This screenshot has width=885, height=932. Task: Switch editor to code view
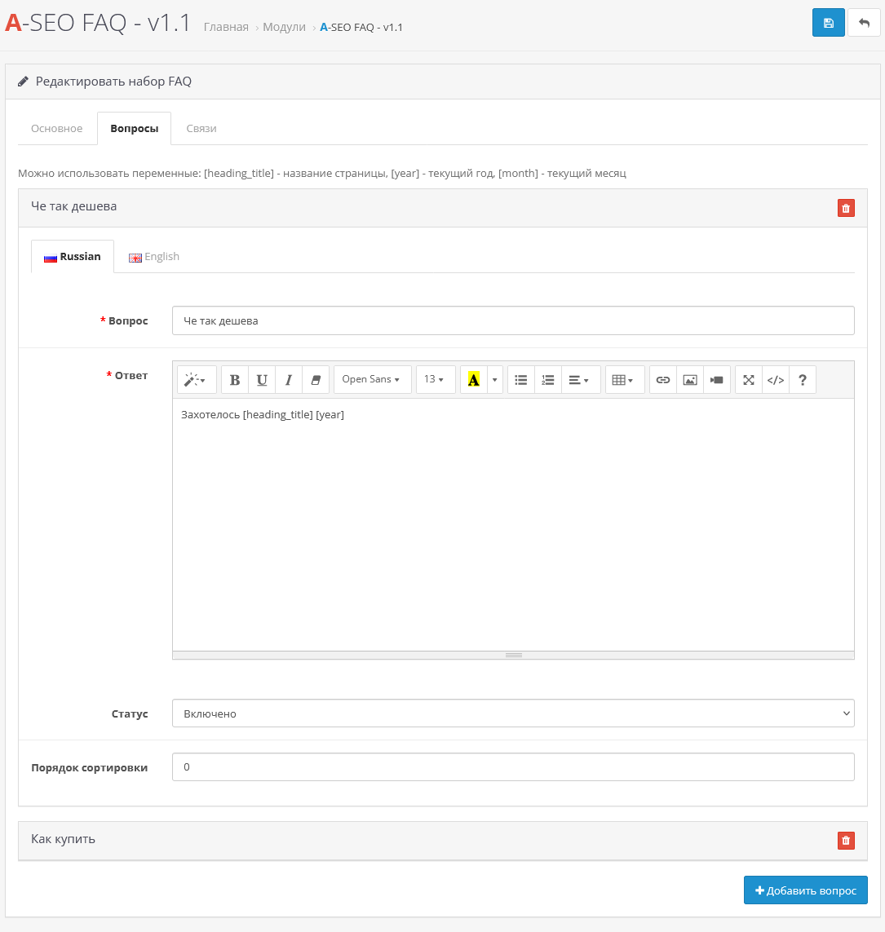point(776,380)
